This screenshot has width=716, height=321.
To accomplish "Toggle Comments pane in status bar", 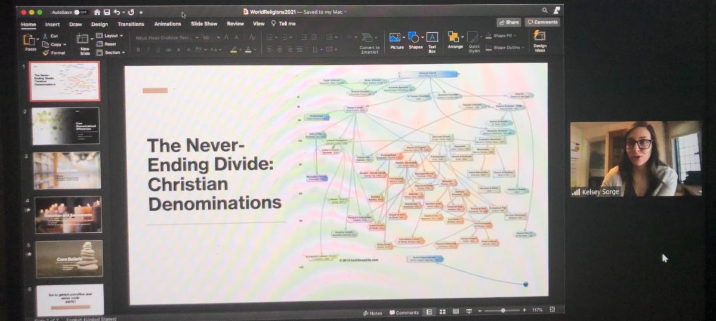I will [404, 313].
